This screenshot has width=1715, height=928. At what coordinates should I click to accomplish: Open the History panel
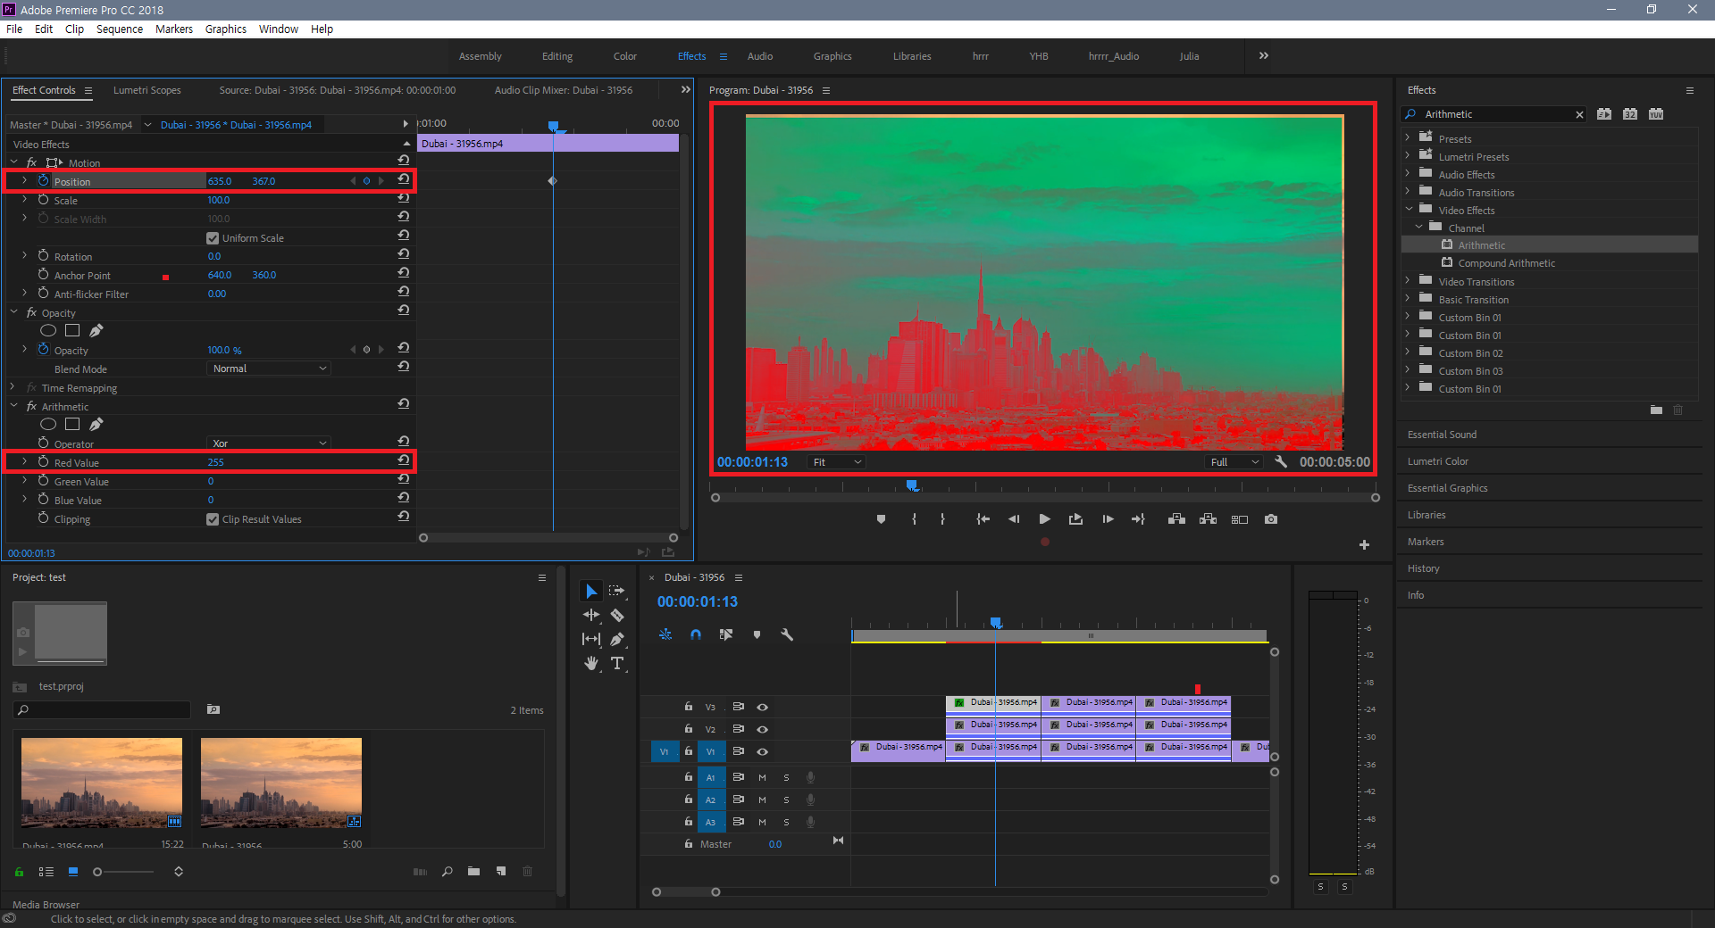[x=1424, y=568]
